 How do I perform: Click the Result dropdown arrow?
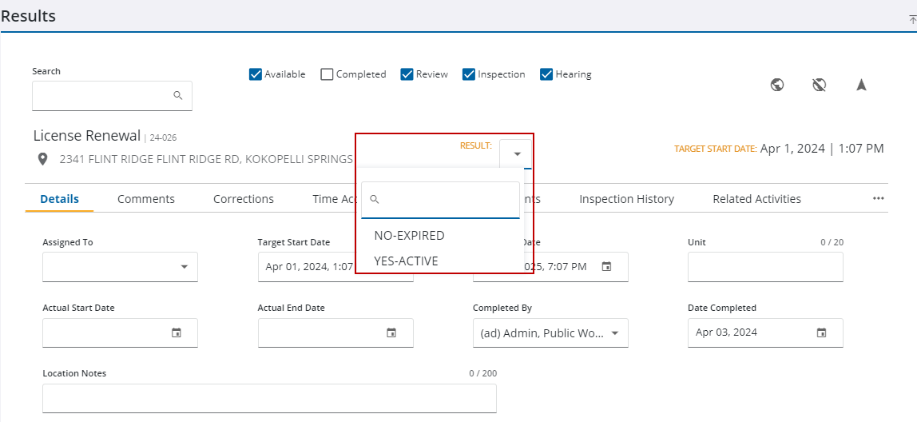[x=517, y=153]
